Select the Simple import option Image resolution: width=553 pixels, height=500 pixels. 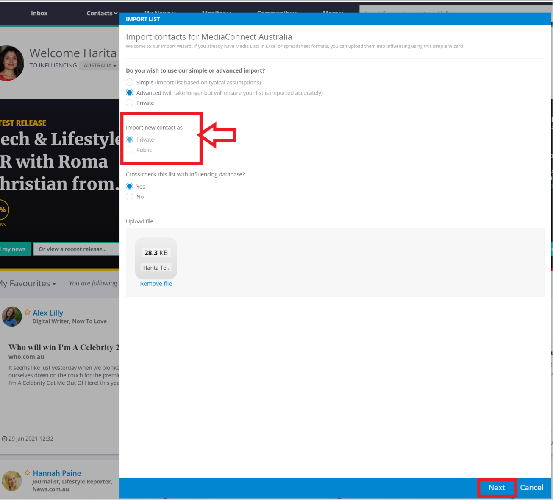(x=130, y=82)
